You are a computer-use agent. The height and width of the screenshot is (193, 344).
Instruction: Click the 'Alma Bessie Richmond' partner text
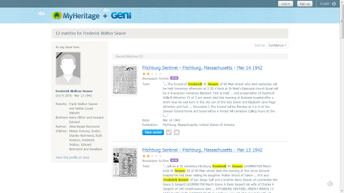coord(84,127)
